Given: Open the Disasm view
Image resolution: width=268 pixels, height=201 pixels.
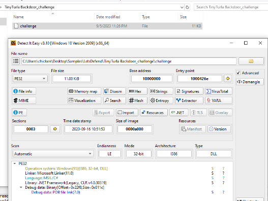Looking at the screenshot, I should pyautogui.click(x=114, y=91).
